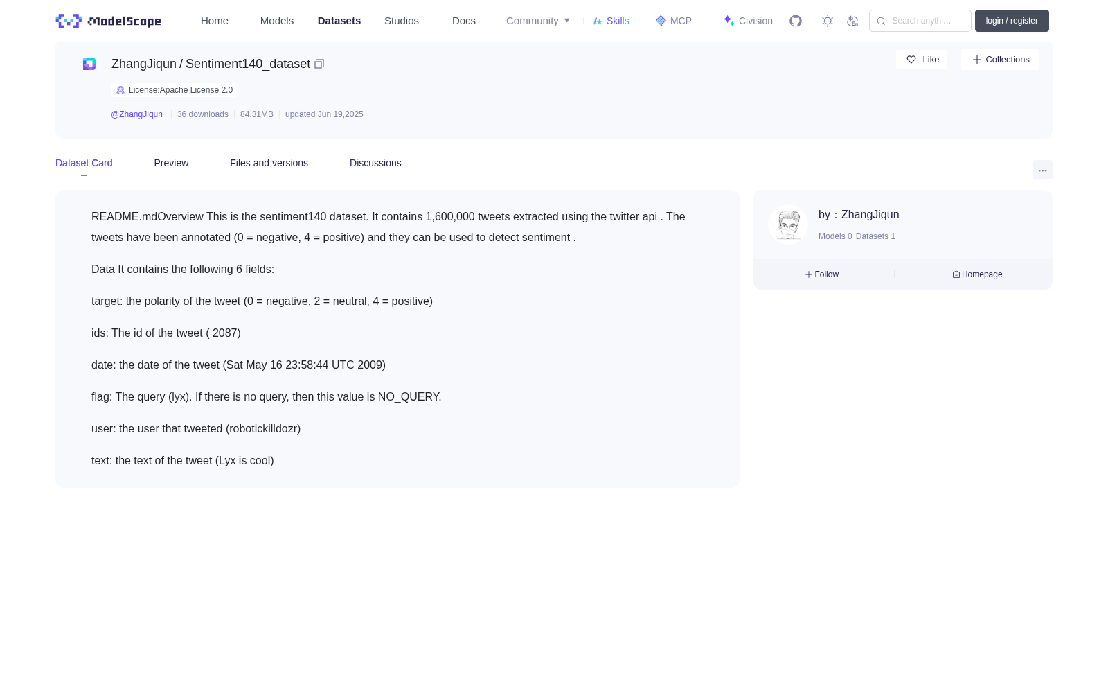Screen dimensions: 1108x693
Task: Click the 'Data It contains the following 6 fields' line
Action: 183,270
